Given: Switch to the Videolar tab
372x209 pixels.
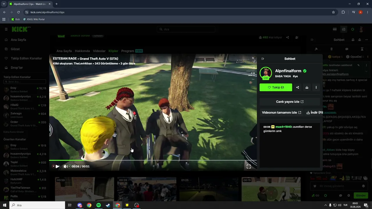Looking at the screenshot, I should (x=99, y=51).
